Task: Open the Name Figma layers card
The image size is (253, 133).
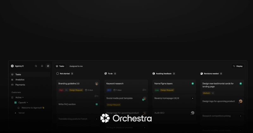Action: click(x=174, y=87)
